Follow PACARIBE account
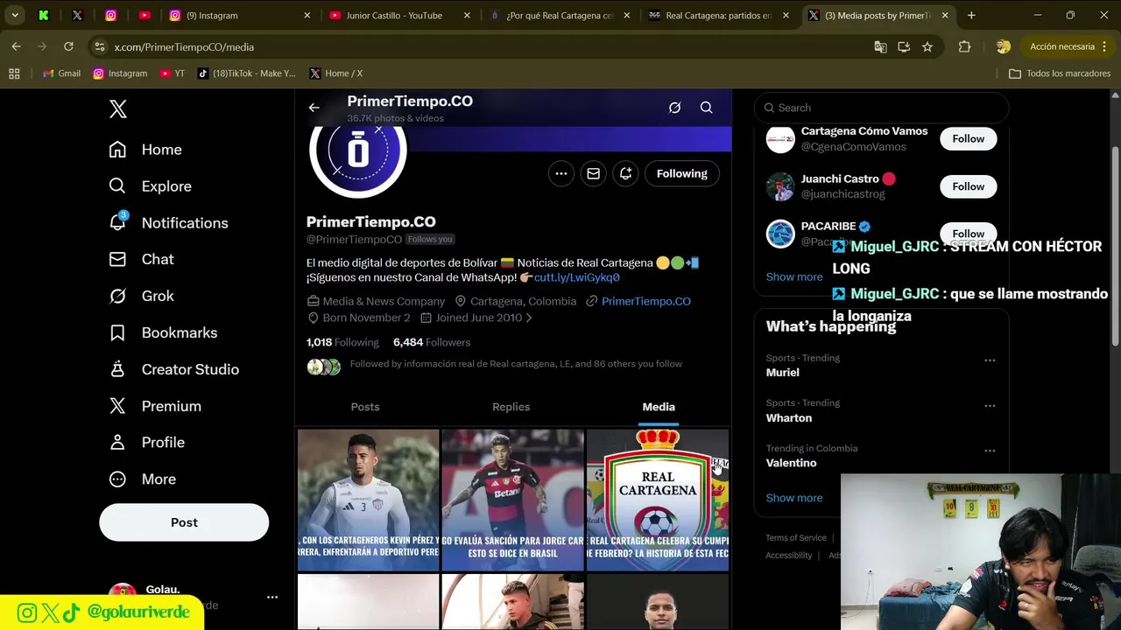1121x630 pixels. (x=968, y=233)
